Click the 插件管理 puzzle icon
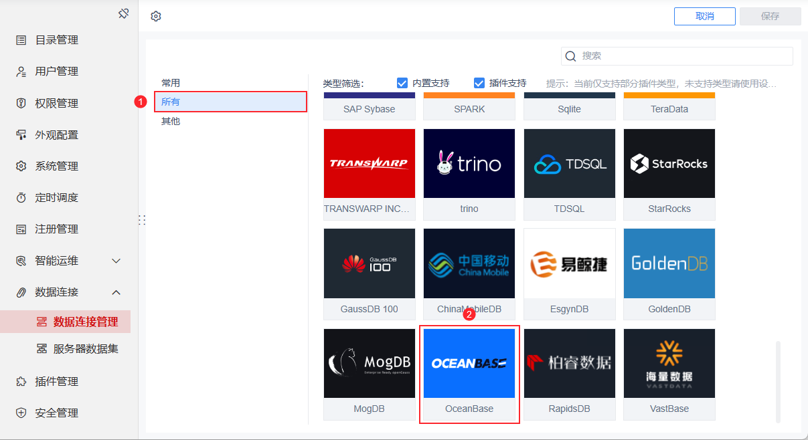The width and height of the screenshot is (808, 440). 21,381
